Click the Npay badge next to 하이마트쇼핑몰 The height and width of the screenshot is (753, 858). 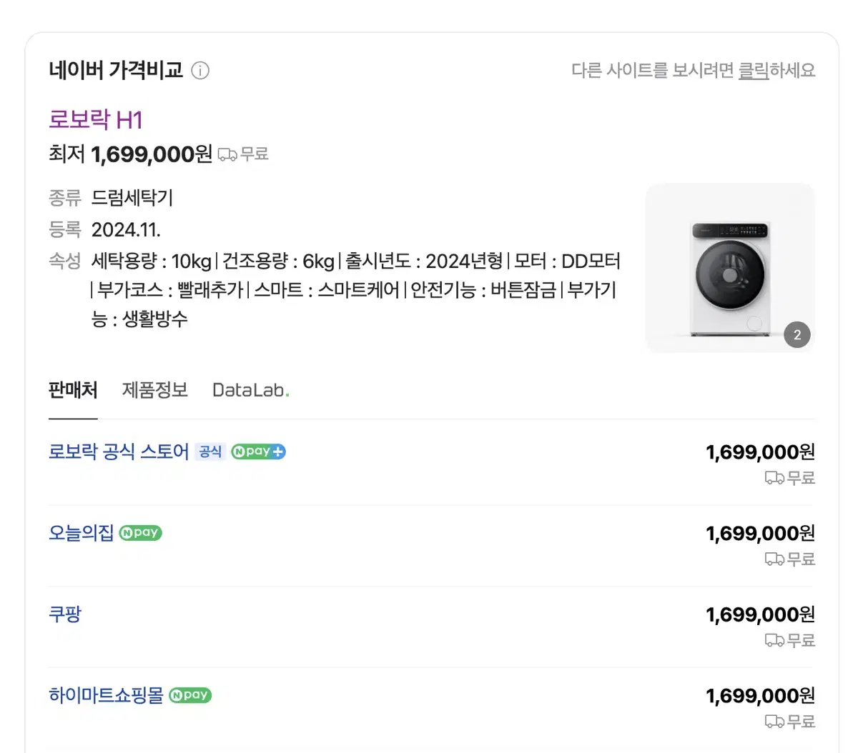[x=190, y=695]
